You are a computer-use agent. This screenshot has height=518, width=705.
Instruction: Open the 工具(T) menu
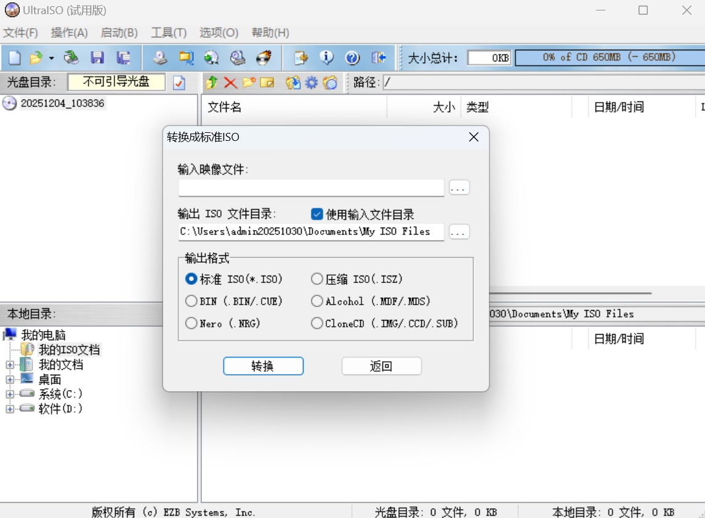click(x=168, y=33)
